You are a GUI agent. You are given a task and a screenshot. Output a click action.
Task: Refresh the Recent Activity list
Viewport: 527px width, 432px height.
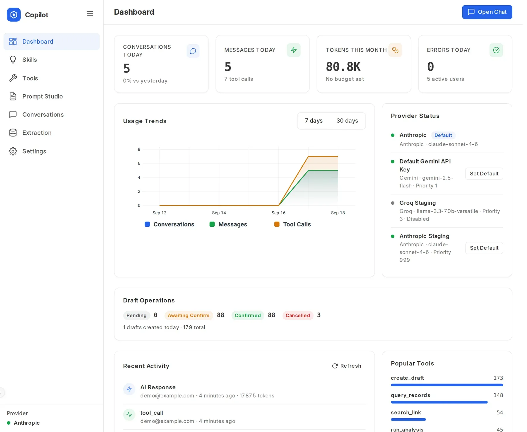pyautogui.click(x=347, y=366)
